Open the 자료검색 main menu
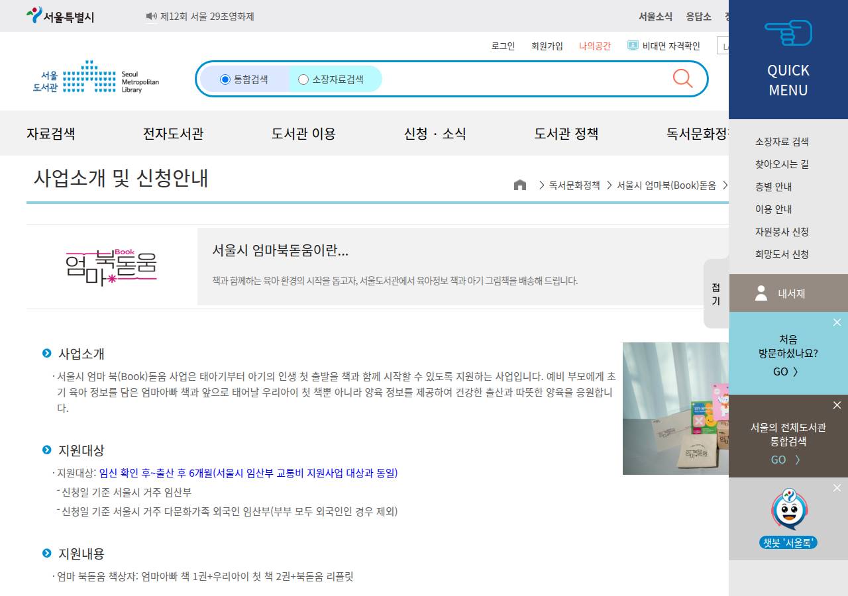This screenshot has height=596, width=848. (x=51, y=134)
